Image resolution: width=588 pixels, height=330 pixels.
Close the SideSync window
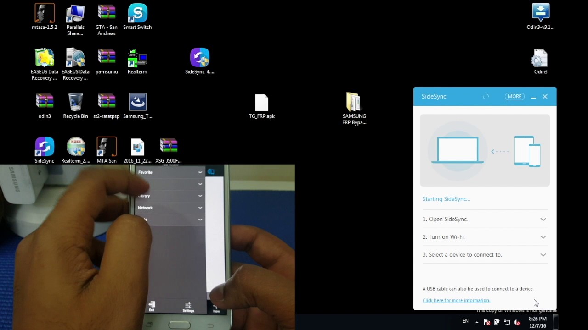(x=545, y=97)
